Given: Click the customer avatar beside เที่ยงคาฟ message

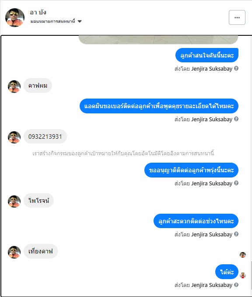Looking at the screenshot, I should point(14,252).
